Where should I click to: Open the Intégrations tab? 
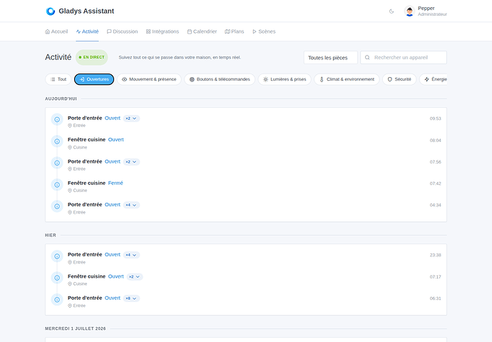[x=163, y=31]
